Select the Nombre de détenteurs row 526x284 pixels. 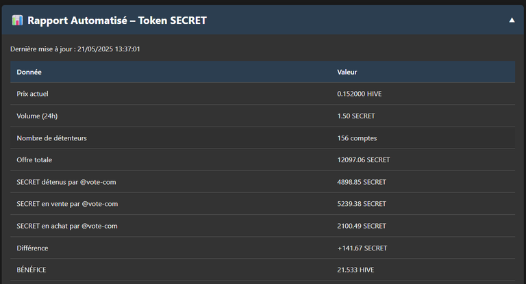[263, 138]
